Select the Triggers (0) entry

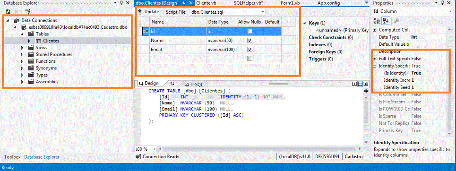[x=321, y=59]
